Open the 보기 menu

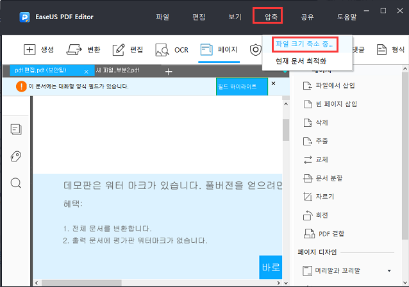click(x=235, y=17)
